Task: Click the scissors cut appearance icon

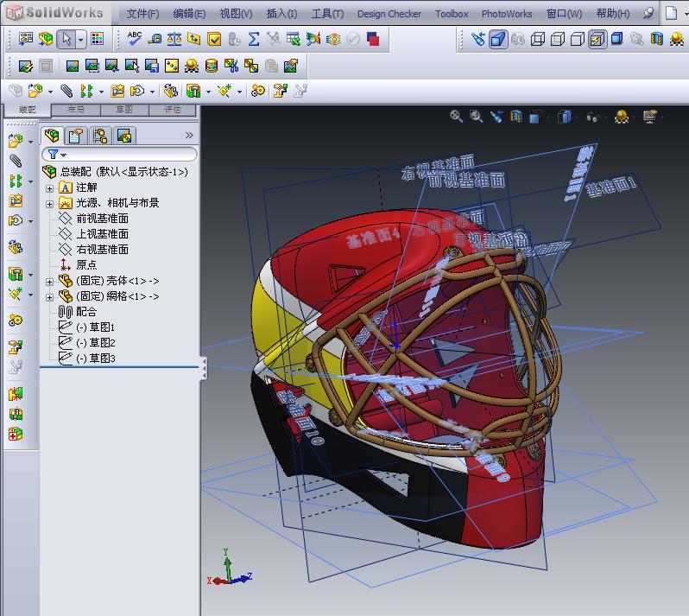Action: point(231,67)
